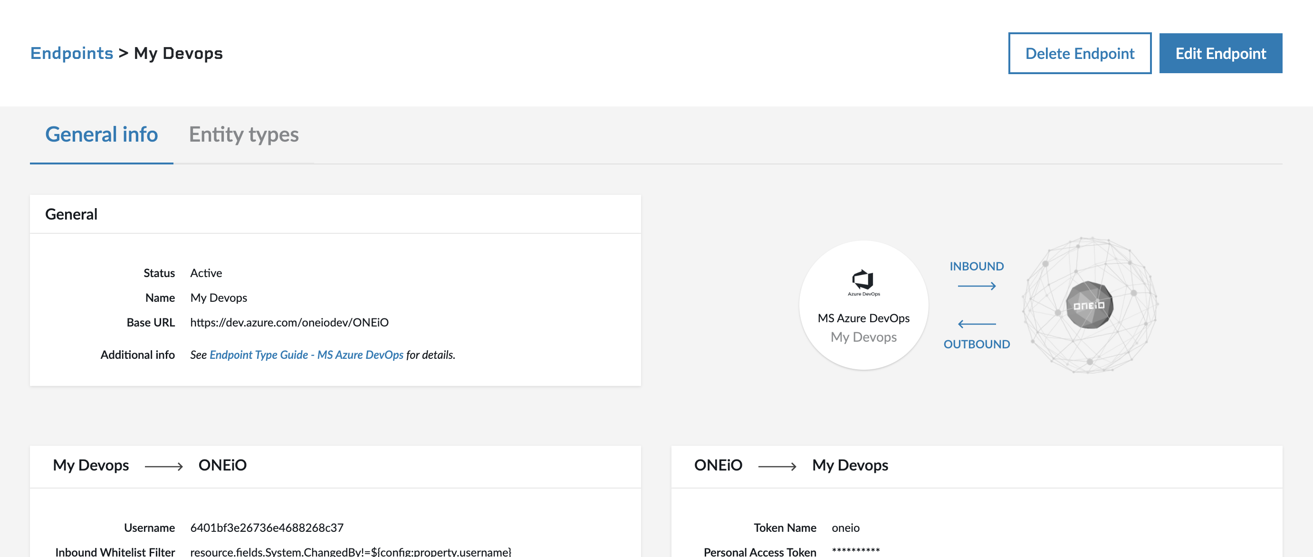Viewport: 1313px width, 557px height.
Task: Click the Personal Access Token field label
Action: (x=759, y=552)
